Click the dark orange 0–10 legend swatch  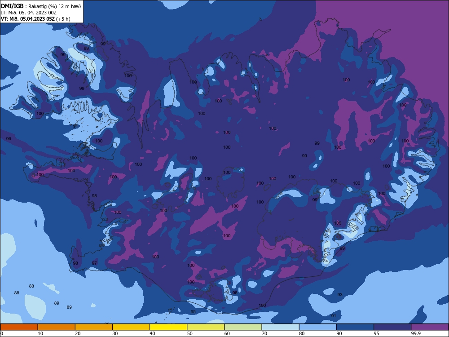(19, 327)
